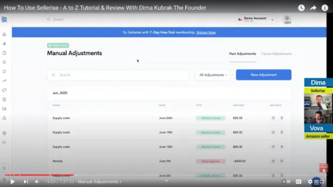
Task: Open the warning triangle icon in sidebar
Action: click(4, 118)
